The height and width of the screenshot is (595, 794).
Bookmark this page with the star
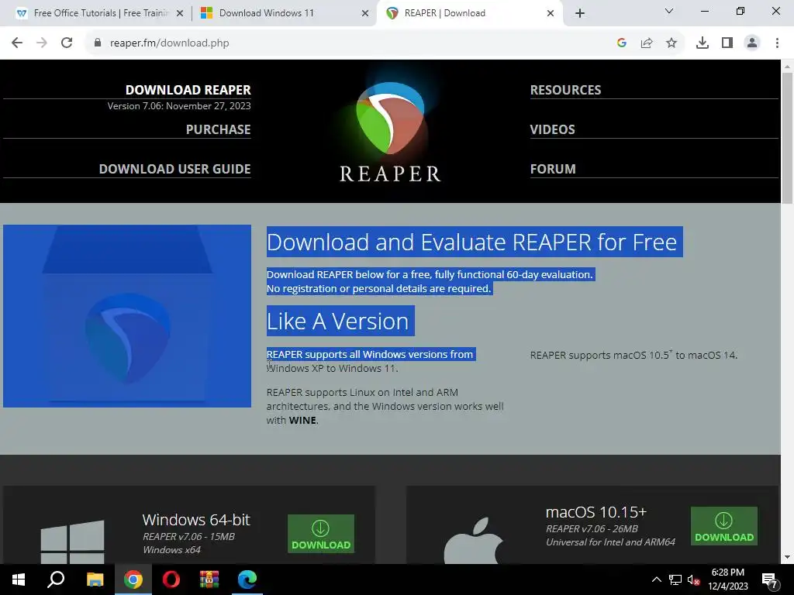tap(671, 43)
